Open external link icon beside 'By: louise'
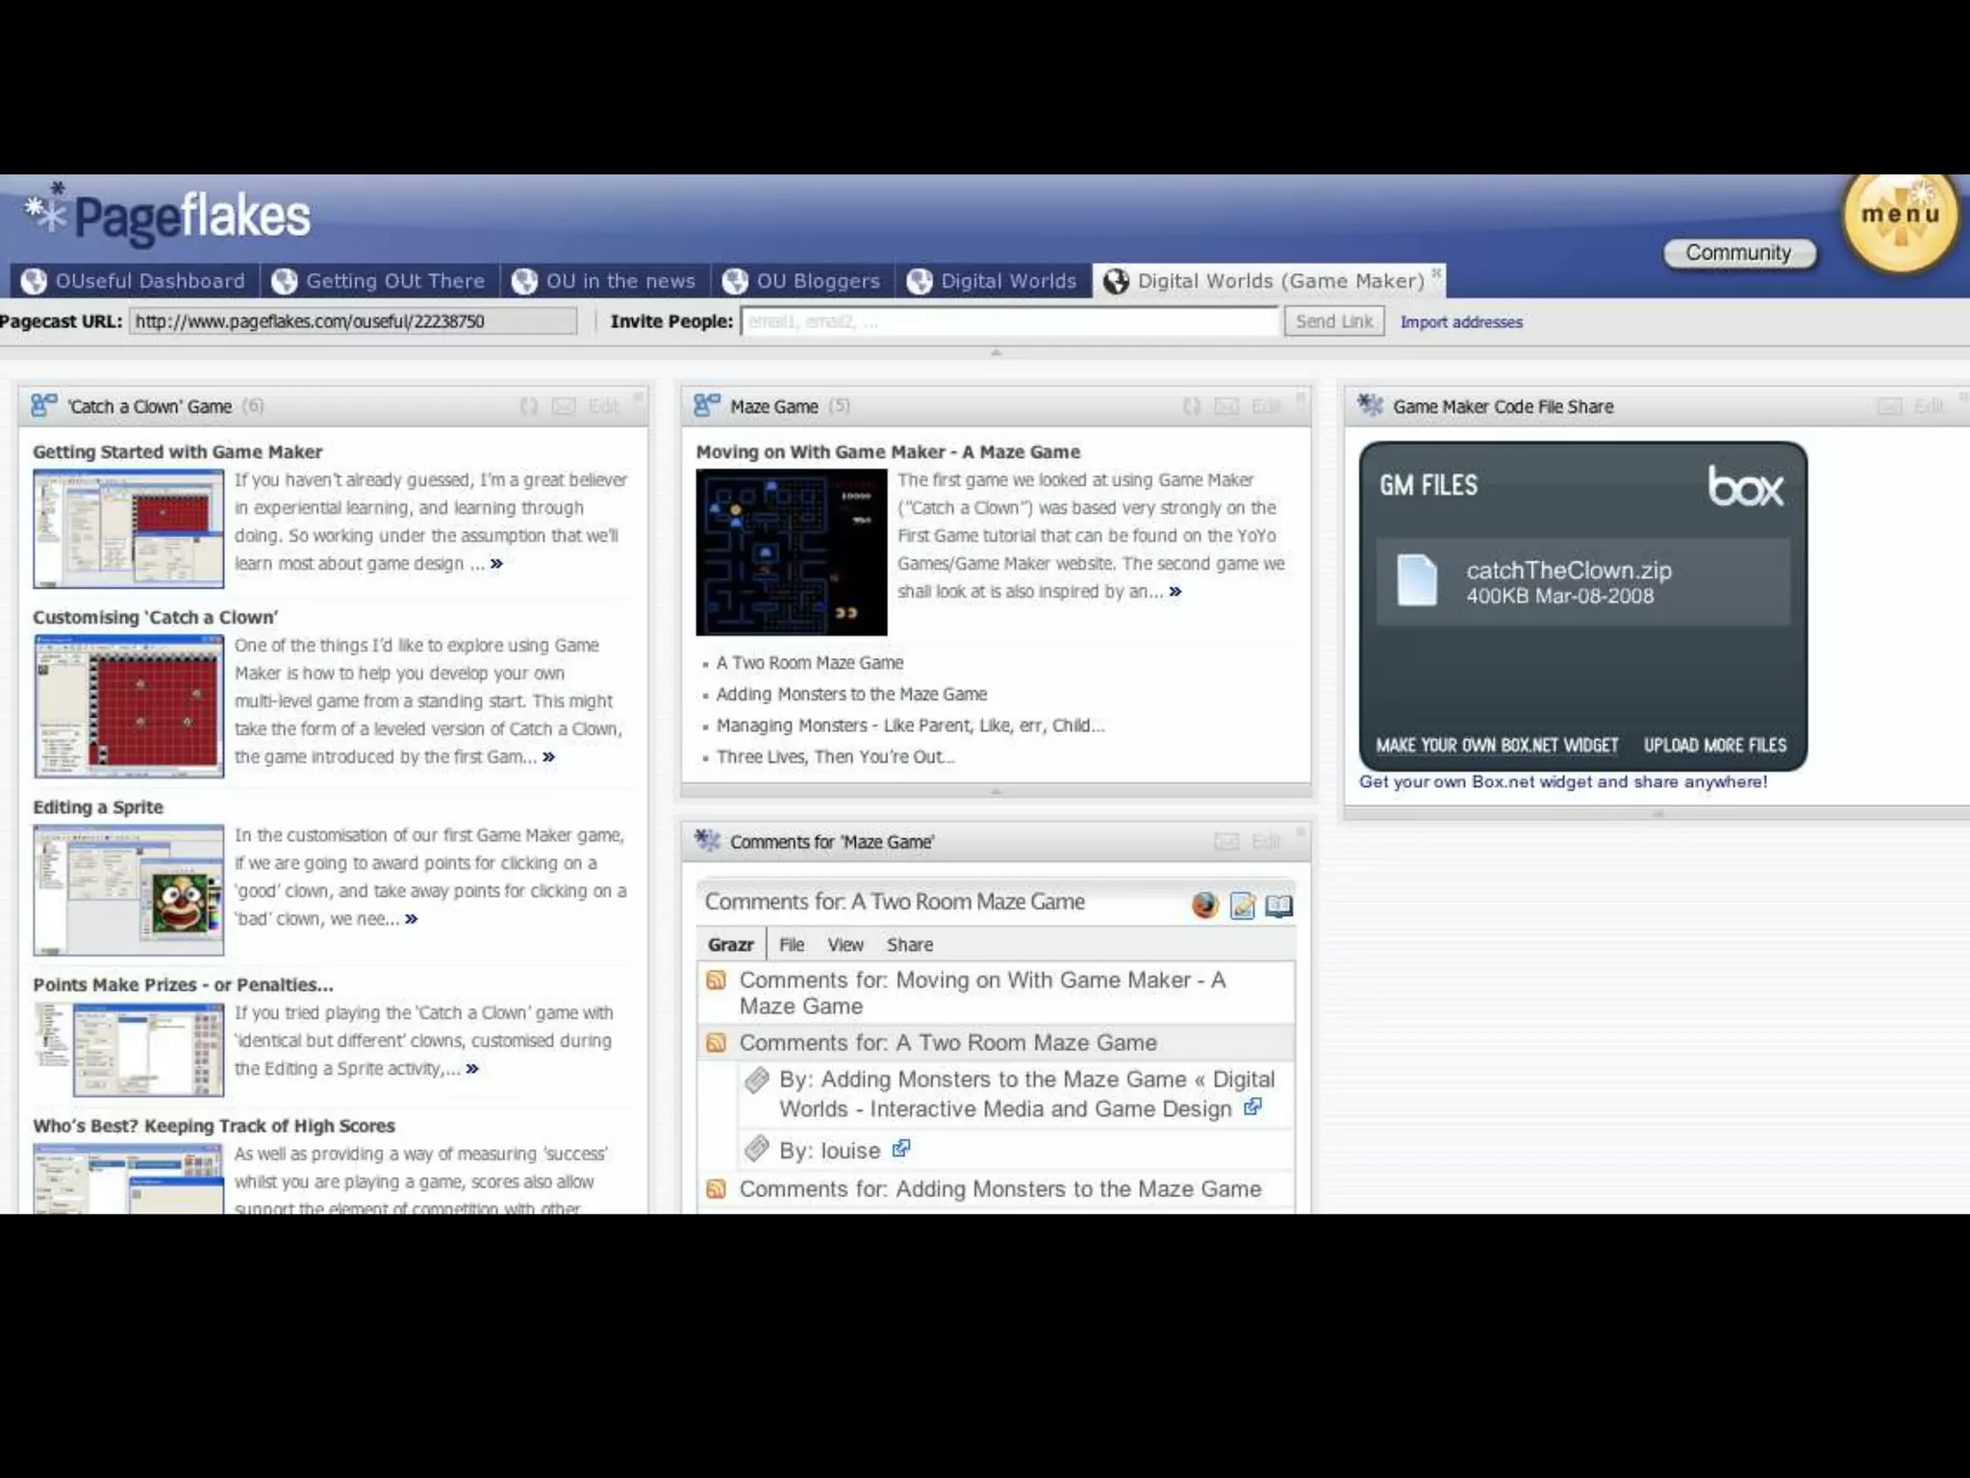This screenshot has height=1478, width=1970. 901,1149
